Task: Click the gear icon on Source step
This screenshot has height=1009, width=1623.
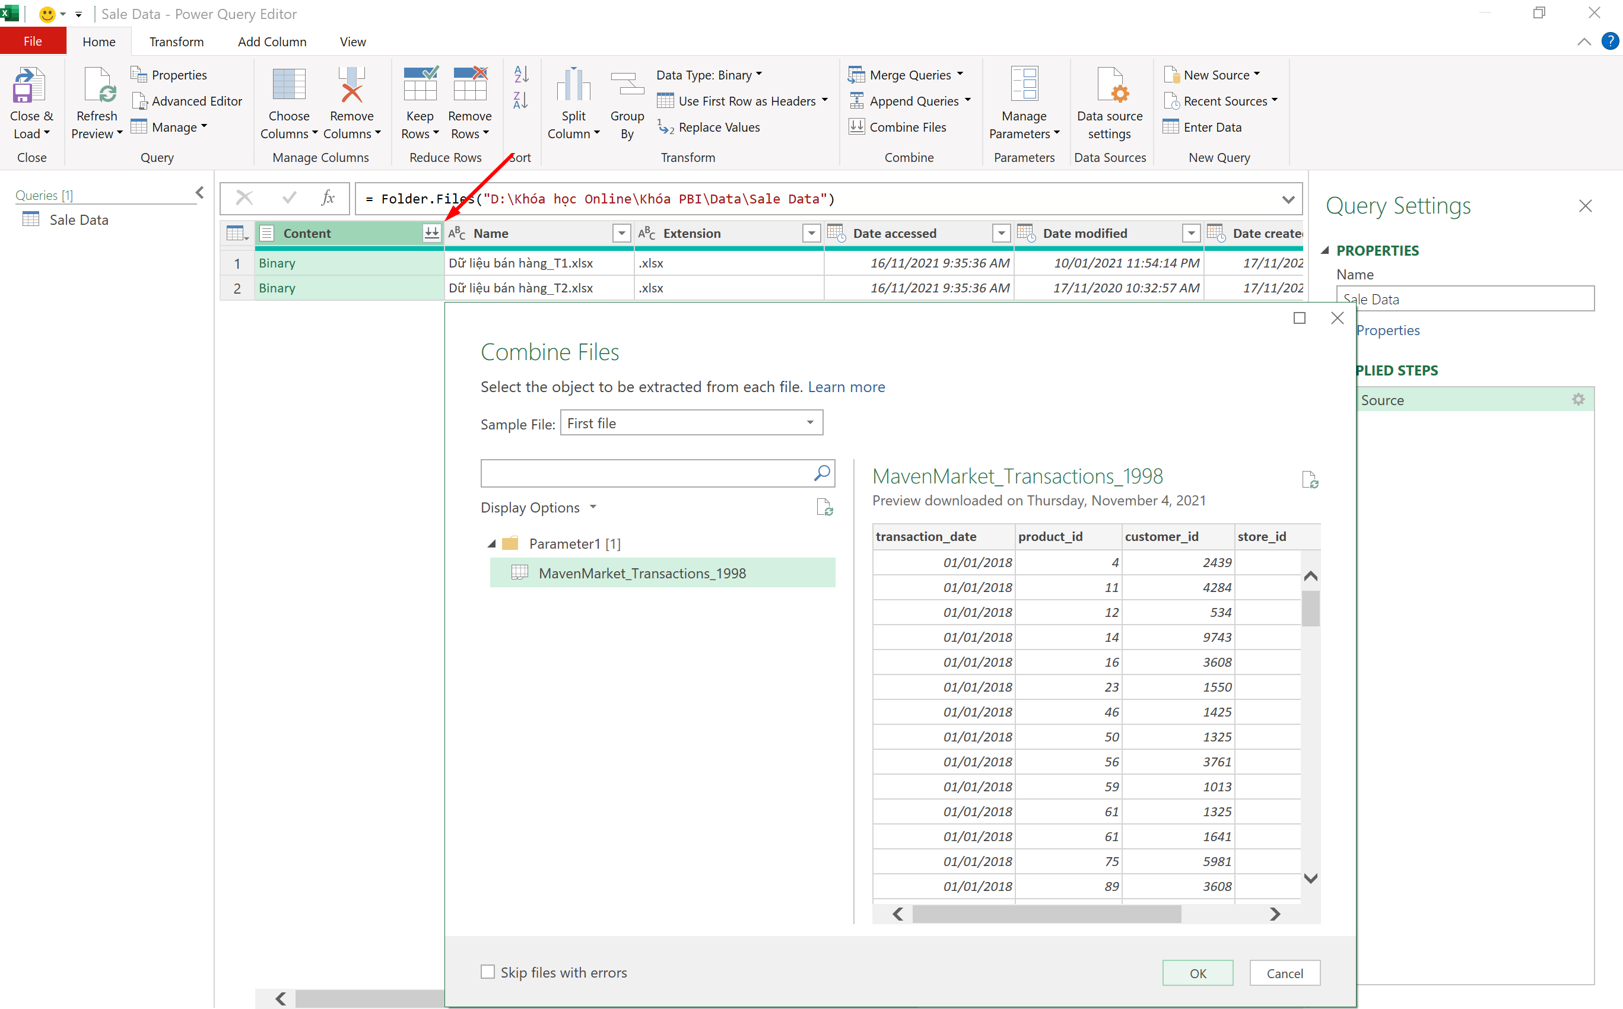Action: coord(1577,400)
